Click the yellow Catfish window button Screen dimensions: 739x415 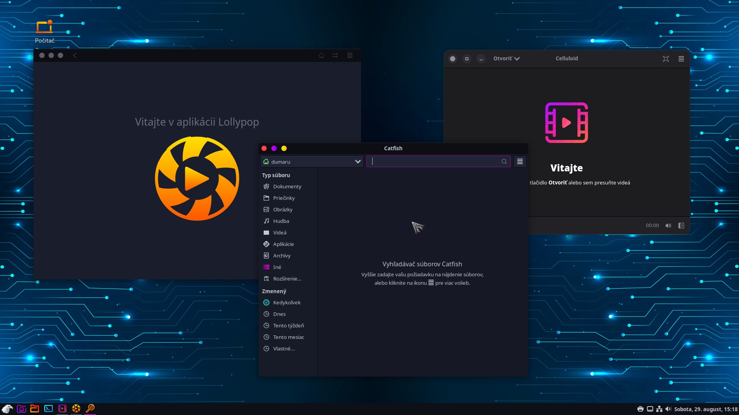[284, 148]
